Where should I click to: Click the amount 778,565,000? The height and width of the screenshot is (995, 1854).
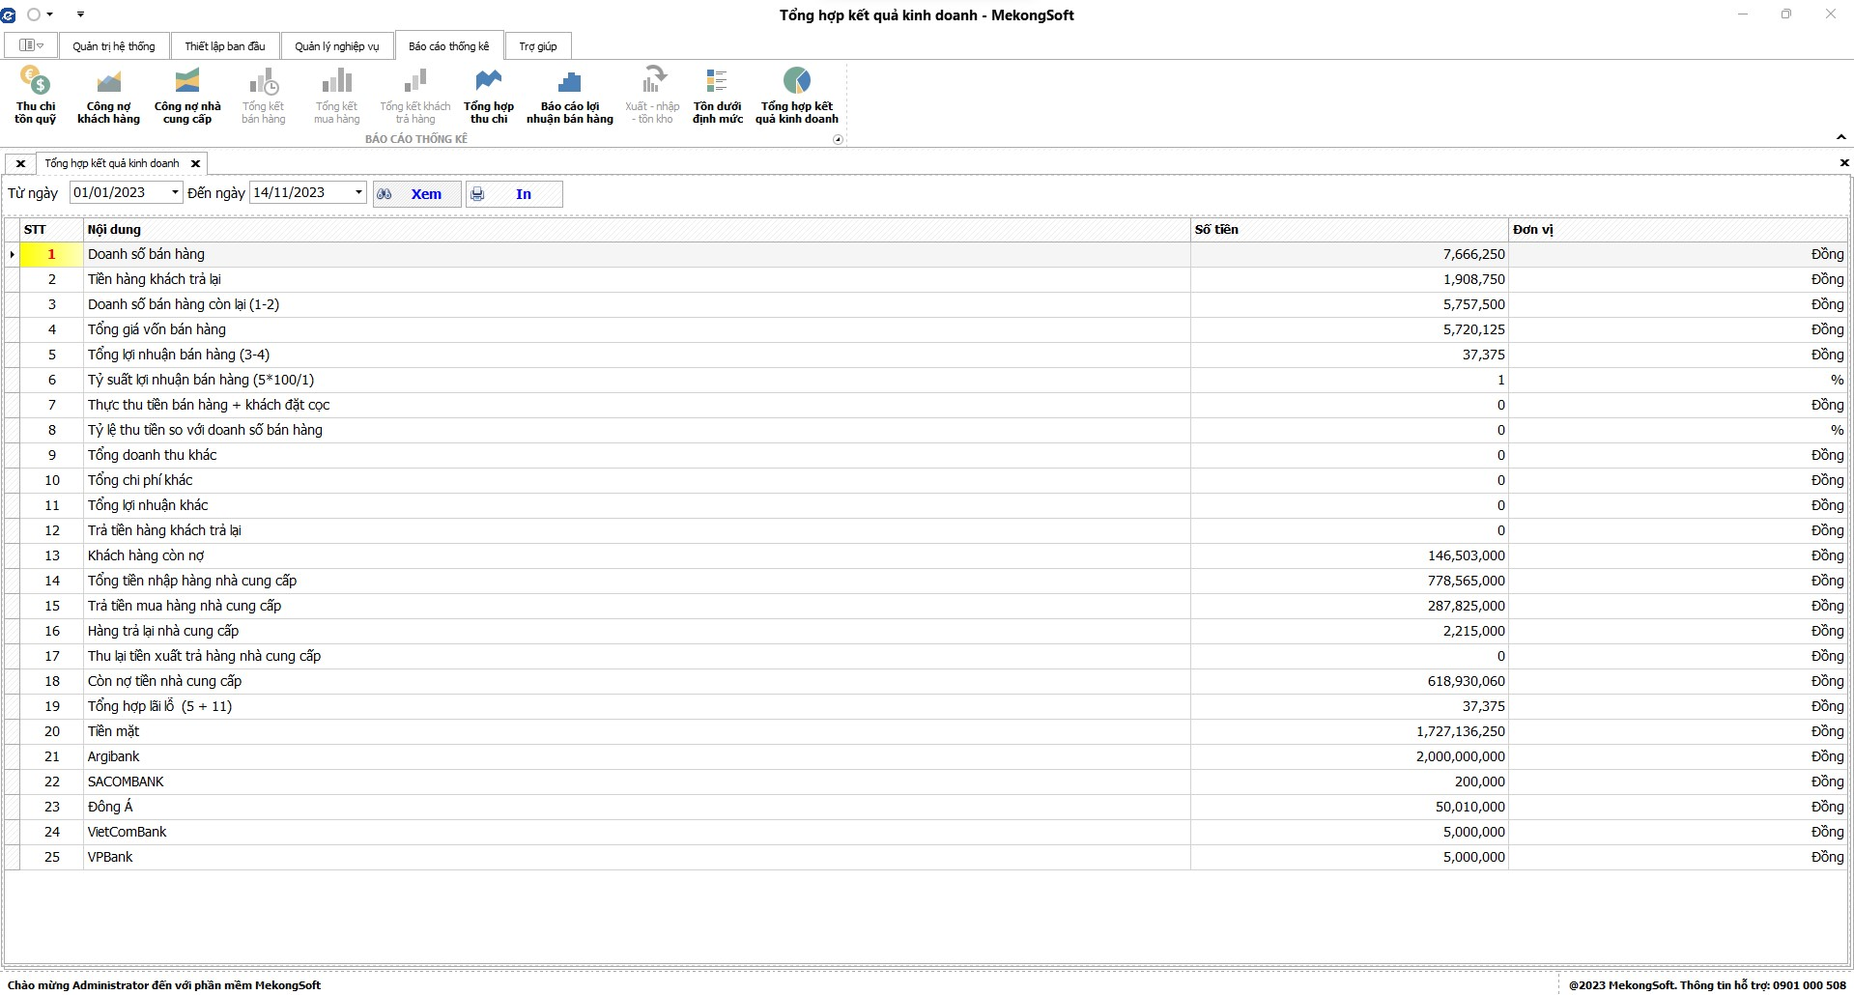tap(1466, 581)
